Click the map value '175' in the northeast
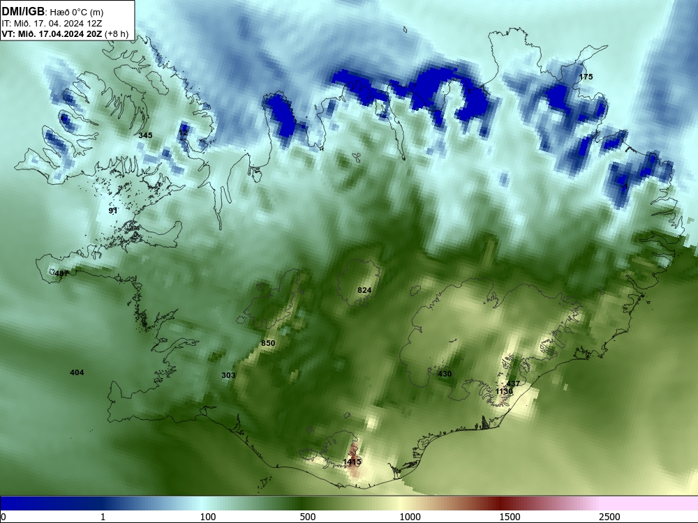 point(586,77)
